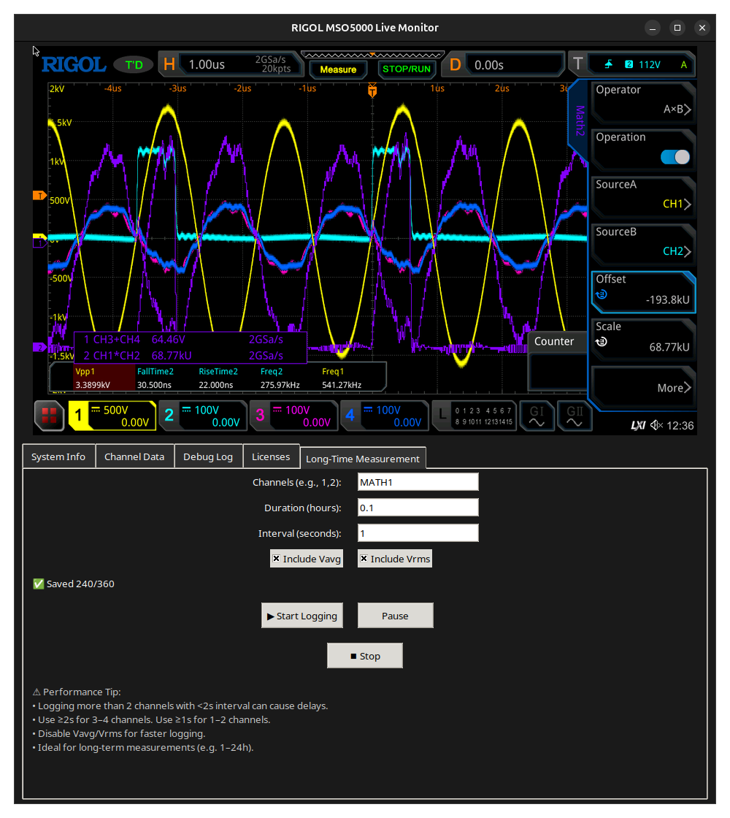This screenshot has height=818, width=730.
Task: Click the muted speaker icon
Action: coord(656,426)
